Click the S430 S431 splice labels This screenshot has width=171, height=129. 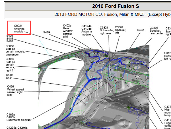pos(9,76)
